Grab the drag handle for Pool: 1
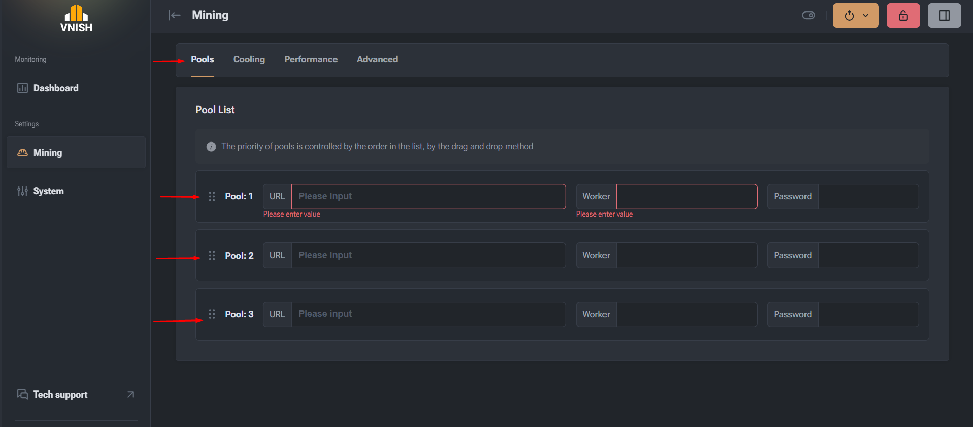This screenshot has width=973, height=427. [212, 196]
